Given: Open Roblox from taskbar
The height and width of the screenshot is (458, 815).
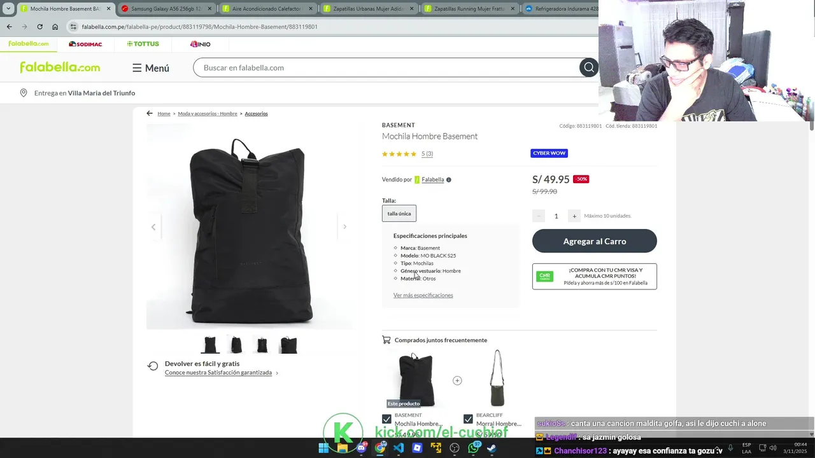Looking at the screenshot, I should coord(417,448).
